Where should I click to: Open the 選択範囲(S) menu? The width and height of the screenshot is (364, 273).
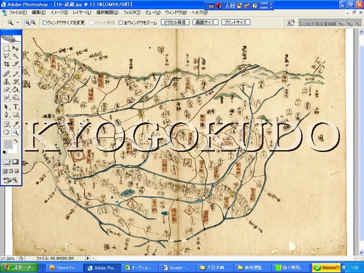point(107,12)
